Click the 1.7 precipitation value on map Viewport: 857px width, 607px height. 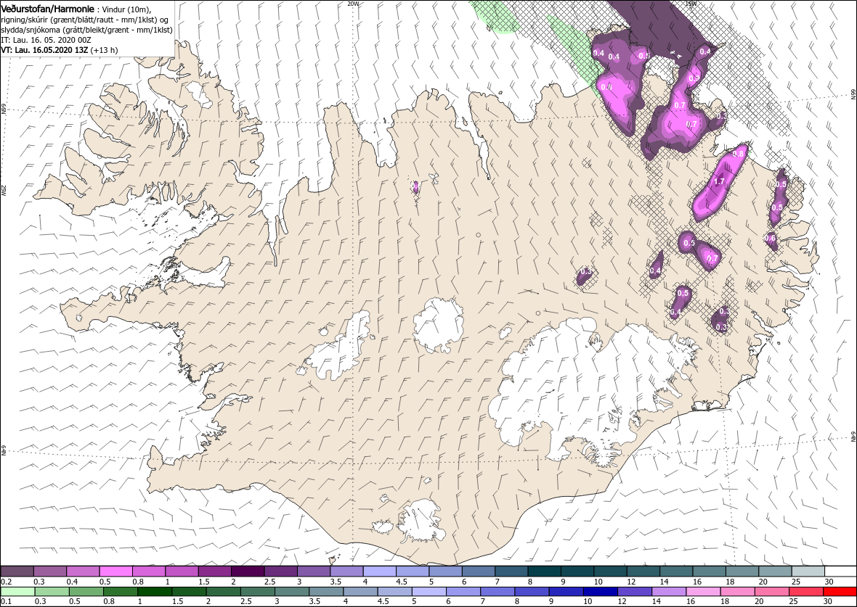click(719, 181)
